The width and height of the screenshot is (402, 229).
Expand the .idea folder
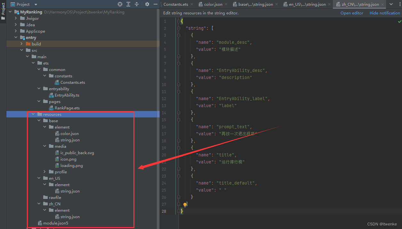click(16, 25)
